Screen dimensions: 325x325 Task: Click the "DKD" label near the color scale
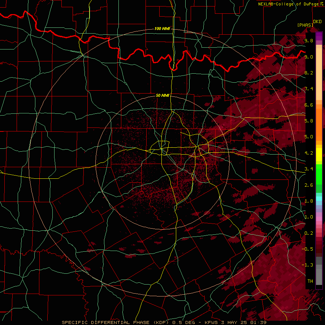tap(317, 22)
